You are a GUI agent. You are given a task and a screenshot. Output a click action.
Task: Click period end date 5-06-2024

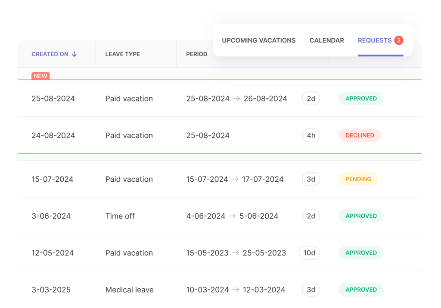point(259,216)
